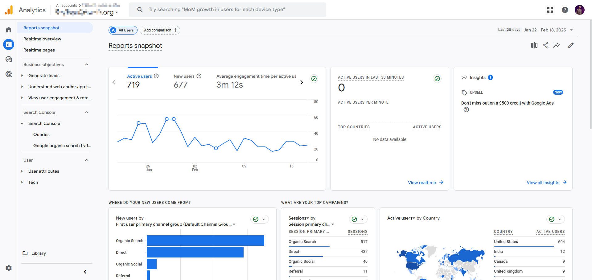Open the benchmarking comparison icon near the share icon
This screenshot has height=280, width=592.
(534, 45)
